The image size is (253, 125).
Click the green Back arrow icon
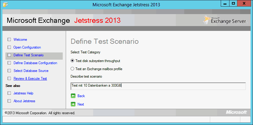click(x=73, y=96)
